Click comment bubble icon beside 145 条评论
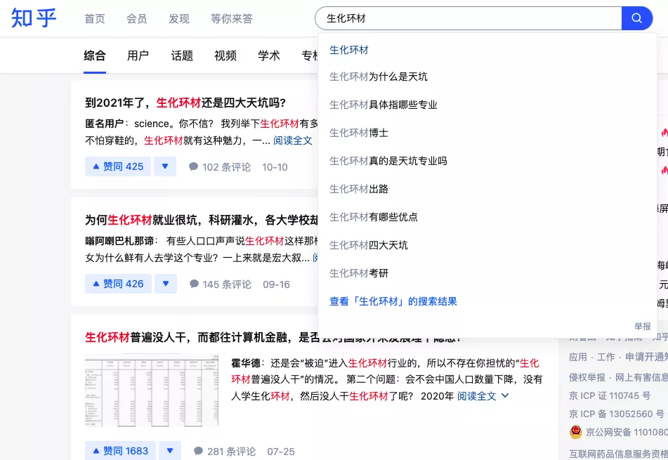 pyautogui.click(x=194, y=284)
